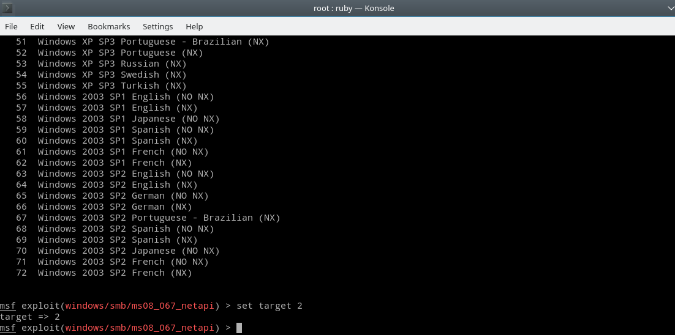Open the Settings menu

click(158, 27)
